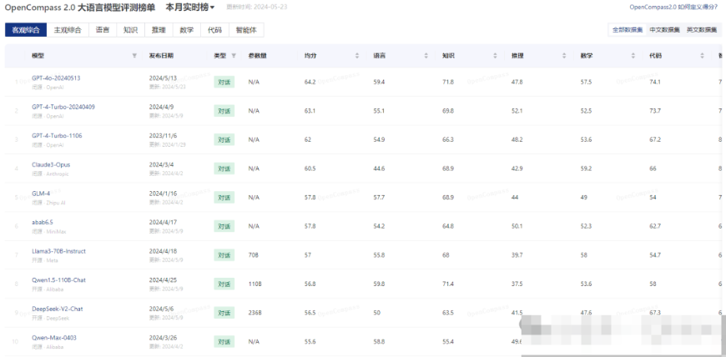The image size is (726, 357).
Task: Sort by 推理 column arrows
Action: [x=564, y=56]
